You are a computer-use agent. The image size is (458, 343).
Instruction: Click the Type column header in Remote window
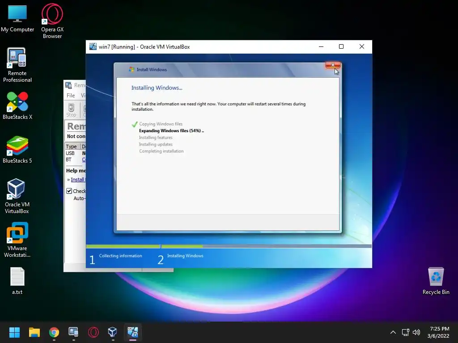[72, 146]
